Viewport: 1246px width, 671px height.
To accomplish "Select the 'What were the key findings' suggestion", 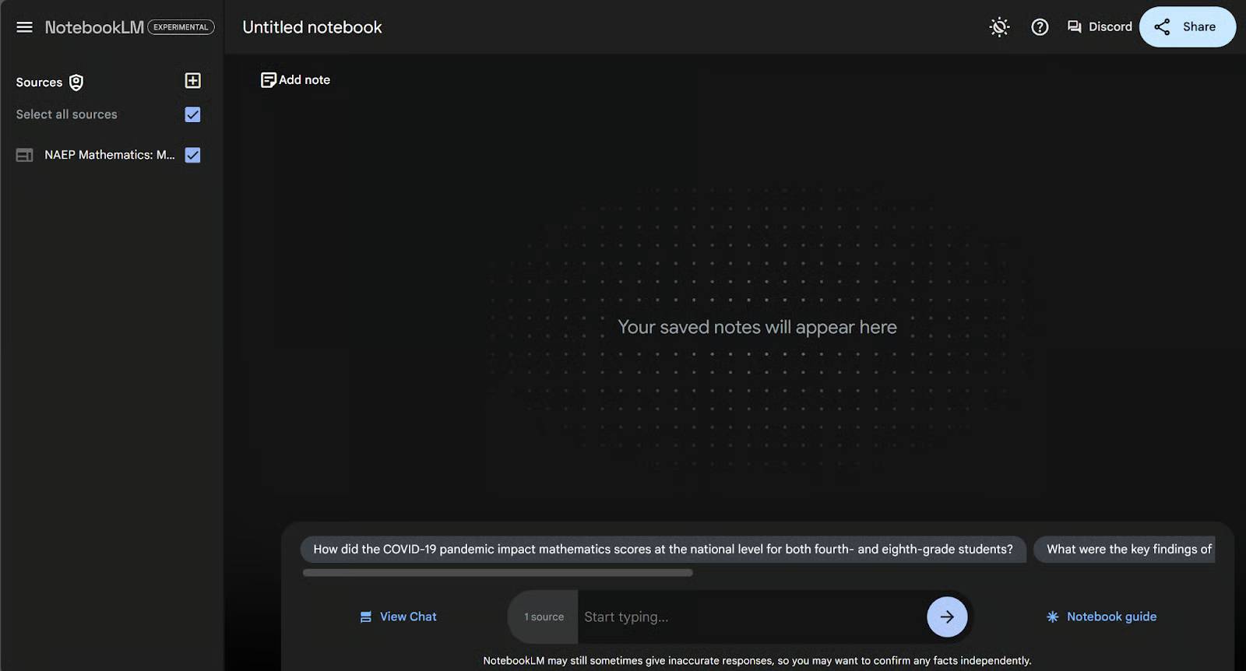I will [x=1124, y=550].
